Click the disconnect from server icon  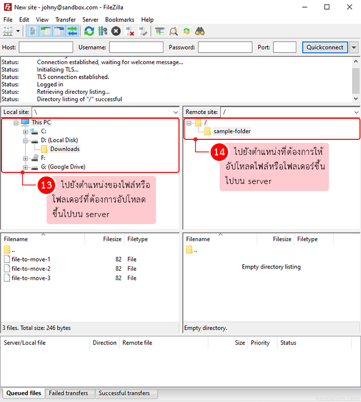pyautogui.click(x=130, y=31)
